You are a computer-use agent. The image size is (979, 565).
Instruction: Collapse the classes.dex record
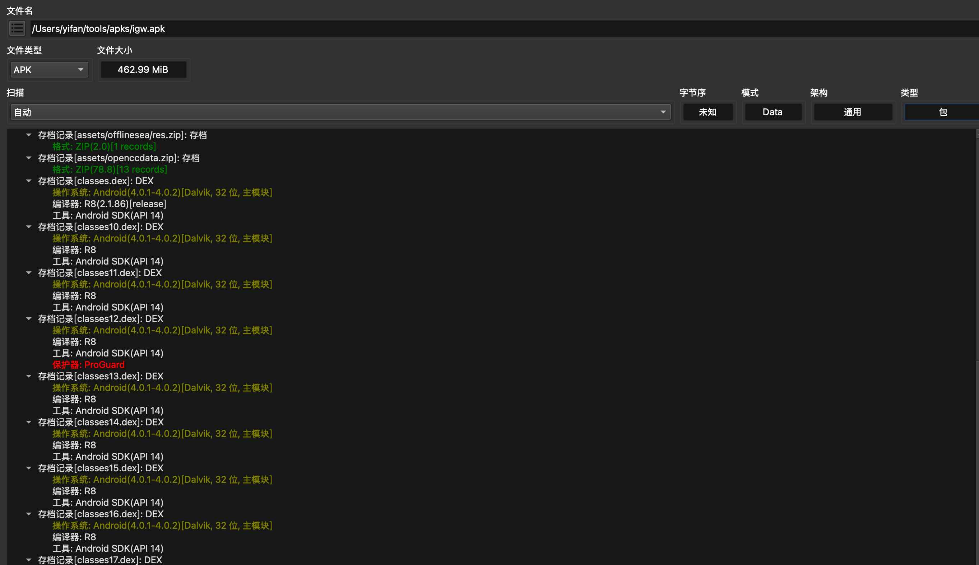(28, 181)
